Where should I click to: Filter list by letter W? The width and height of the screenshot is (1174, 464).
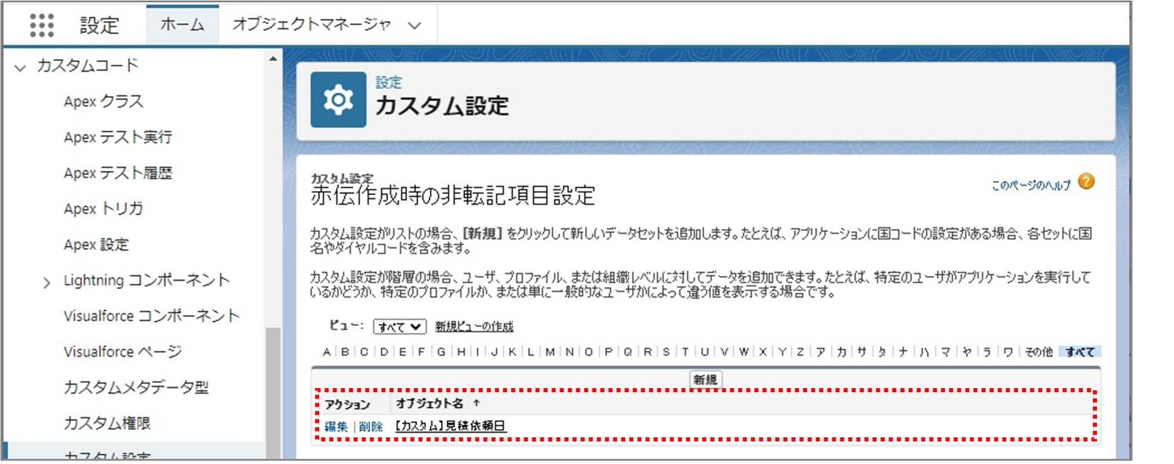point(744,352)
